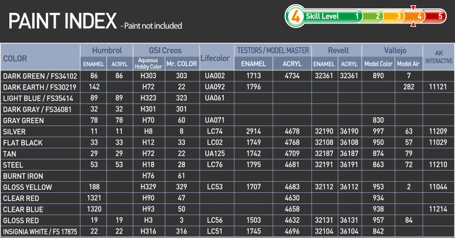Select skill level 5 red segment
Image resolution: width=455 pixels, height=238 pixels.
coord(435,16)
